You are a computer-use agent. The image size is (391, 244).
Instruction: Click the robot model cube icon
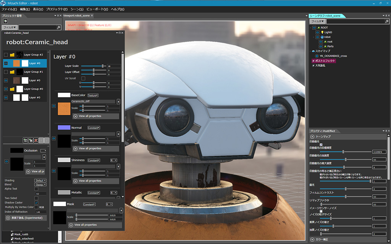[322, 37]
